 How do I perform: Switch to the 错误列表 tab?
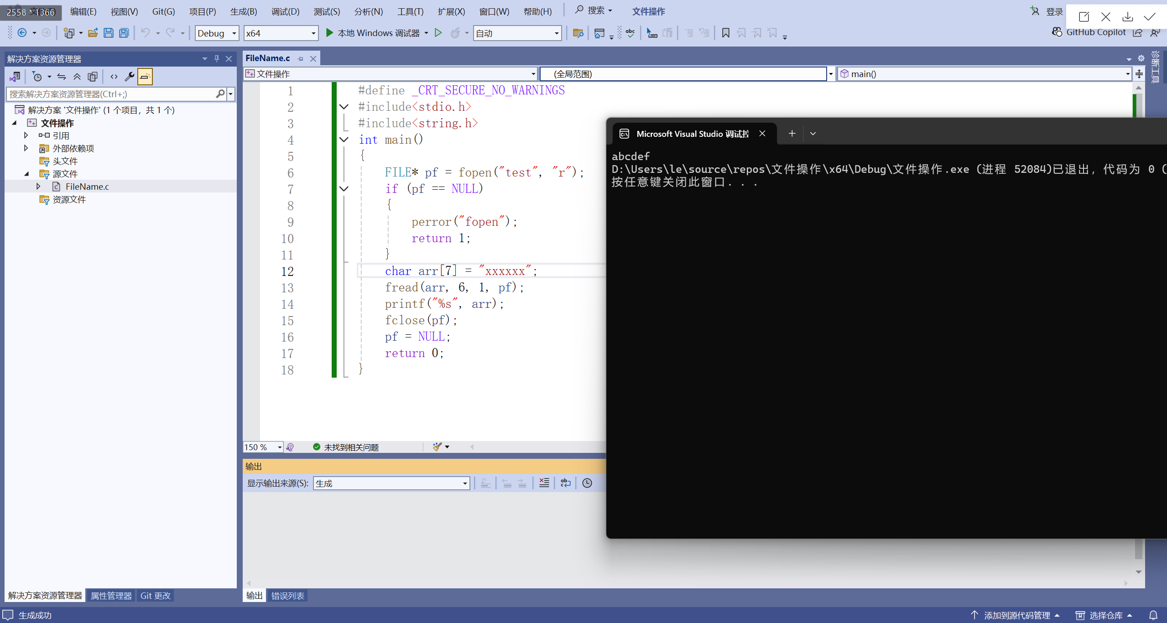(x=287, y=596)
